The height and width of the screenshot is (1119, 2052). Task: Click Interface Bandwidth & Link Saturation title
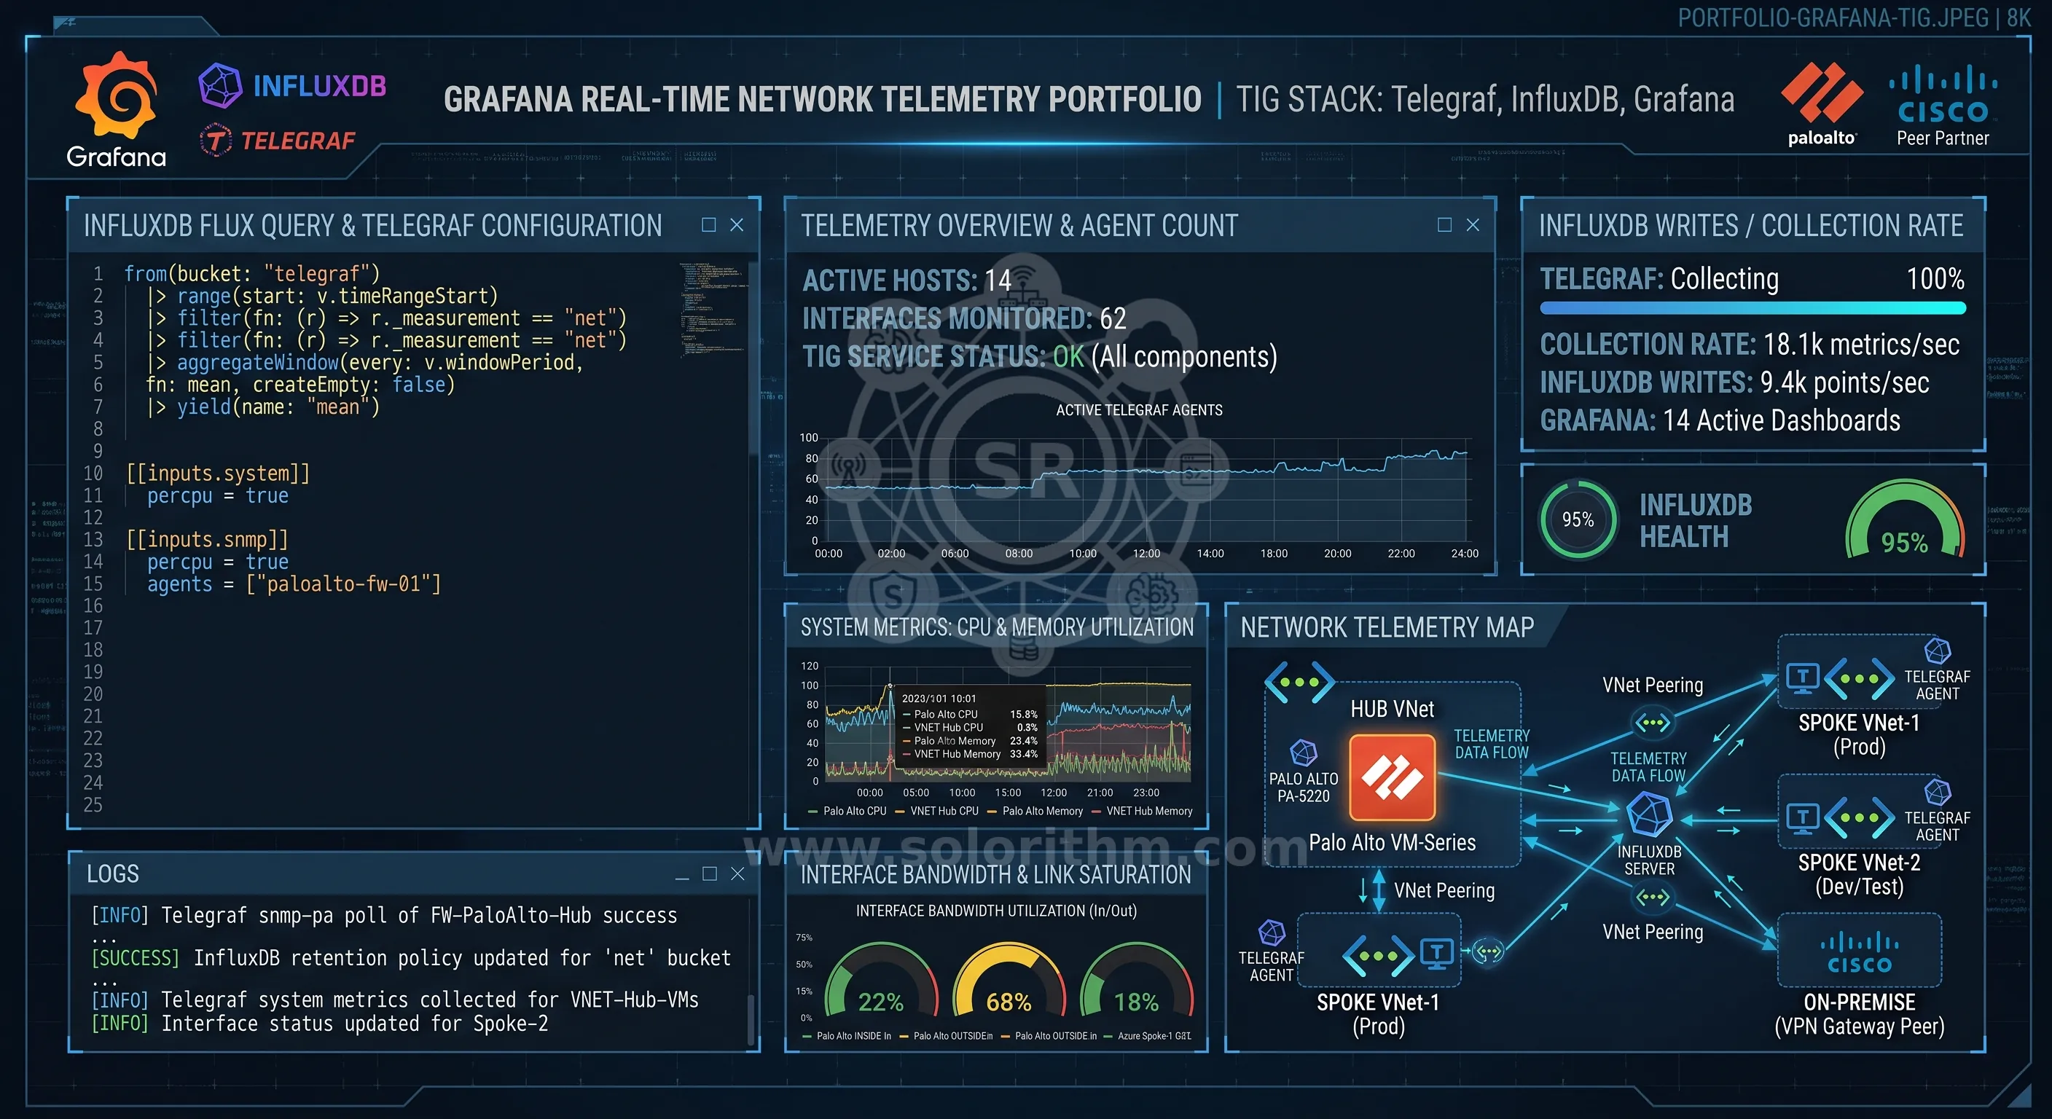pyautogui.click(x=995, y=874)
